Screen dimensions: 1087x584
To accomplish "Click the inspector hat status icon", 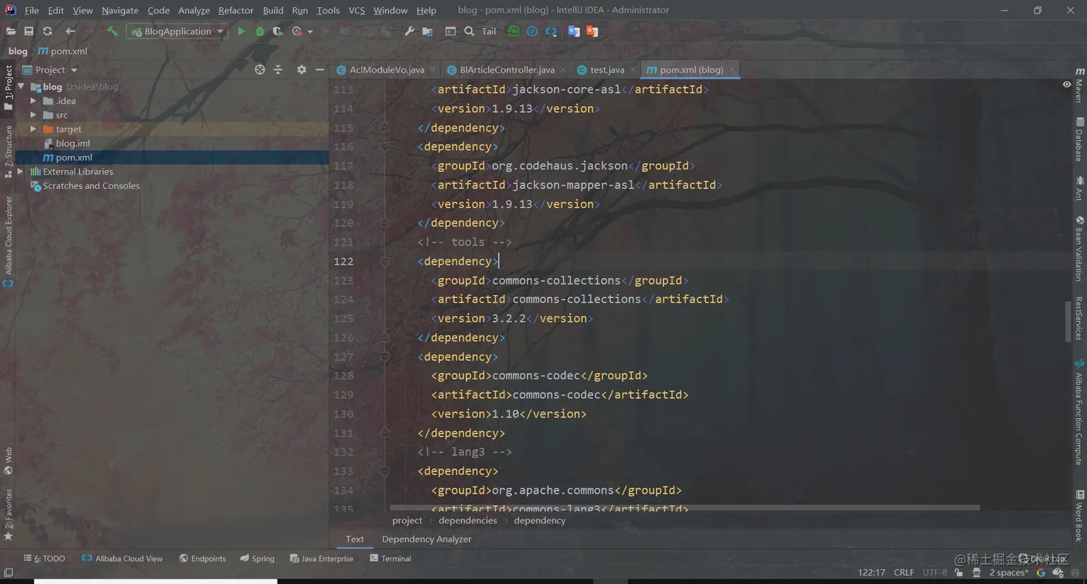I will pyautogui.click(x=976, y=573).
